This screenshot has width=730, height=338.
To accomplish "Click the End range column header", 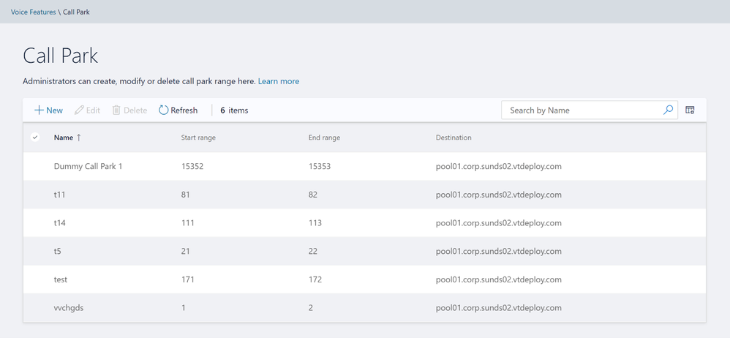I will (x=324, y=138).
